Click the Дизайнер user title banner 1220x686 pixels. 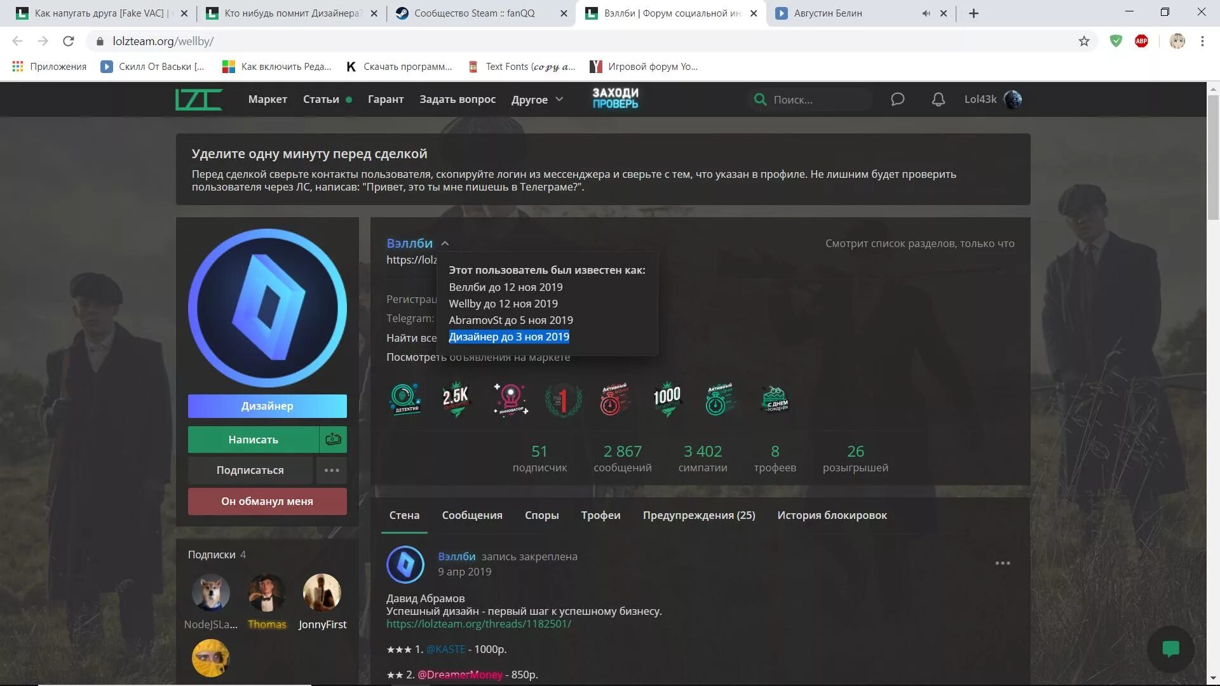click(267, 406)
